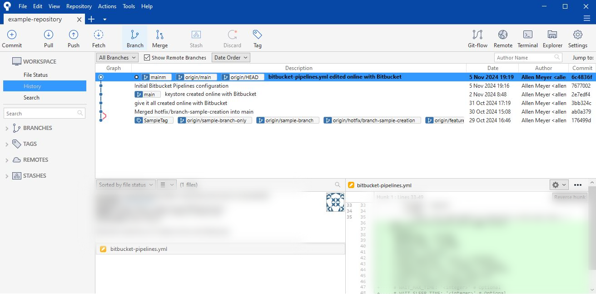Expand the STASHES section
The height and width of the screenshot is (294, 596).
click(x=7, y=176)
